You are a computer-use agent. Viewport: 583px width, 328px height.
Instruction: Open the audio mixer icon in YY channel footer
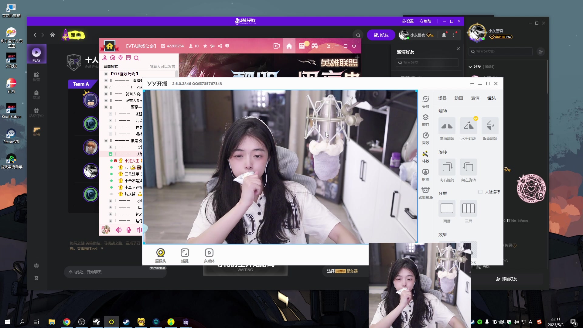139,230
